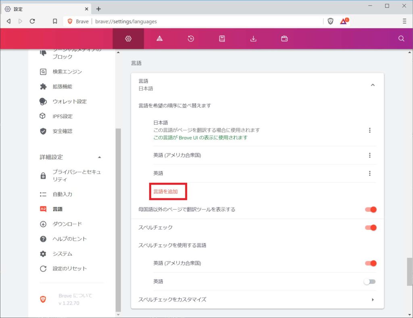
Task: Collapse the 詳細設定 sidebar section
Action: point(100,157)
